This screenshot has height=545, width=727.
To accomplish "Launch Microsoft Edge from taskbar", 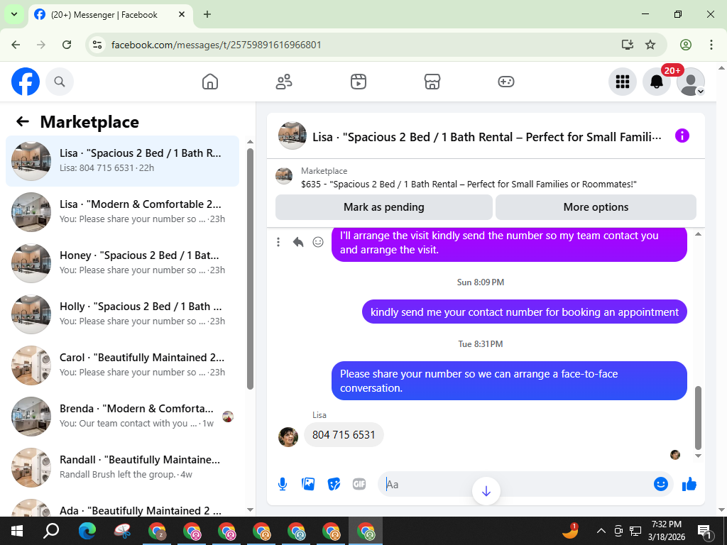I will [87, 531].
